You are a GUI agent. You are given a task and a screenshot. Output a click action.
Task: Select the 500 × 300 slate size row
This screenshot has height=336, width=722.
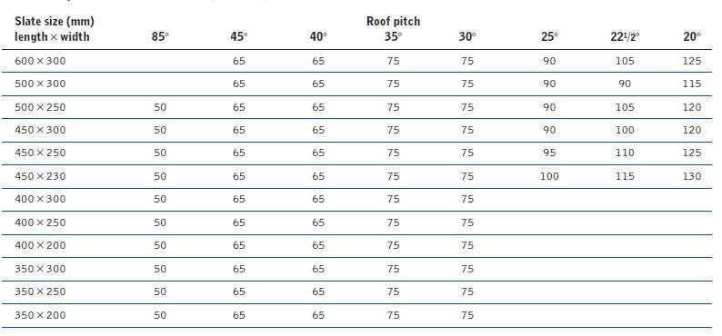[356, 84]
